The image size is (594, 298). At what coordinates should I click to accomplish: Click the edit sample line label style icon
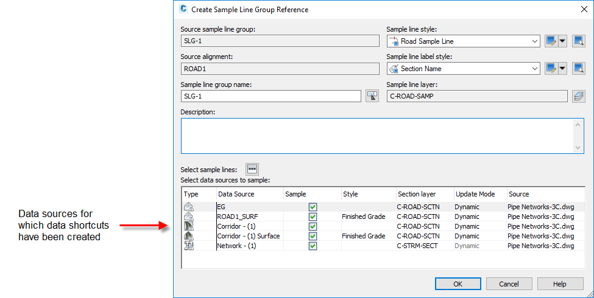551,69
